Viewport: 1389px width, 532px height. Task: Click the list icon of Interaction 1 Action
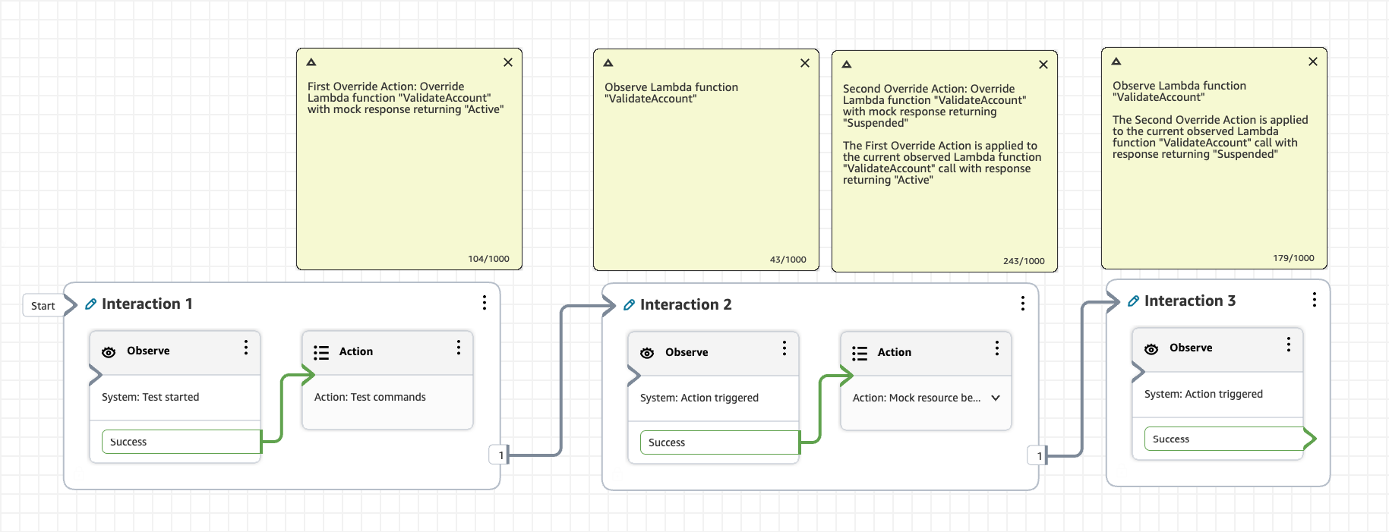321,353
